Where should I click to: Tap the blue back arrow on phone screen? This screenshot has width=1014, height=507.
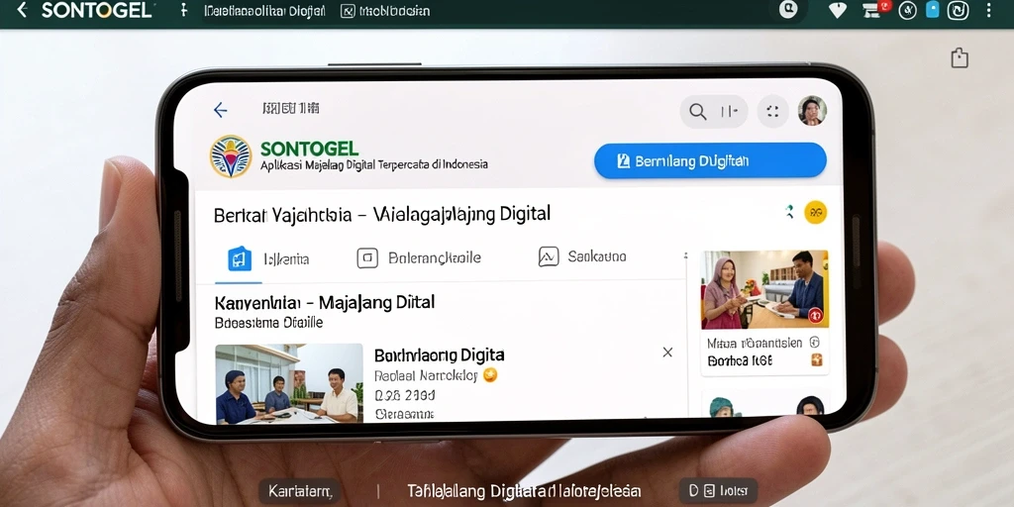pos(221,110)
